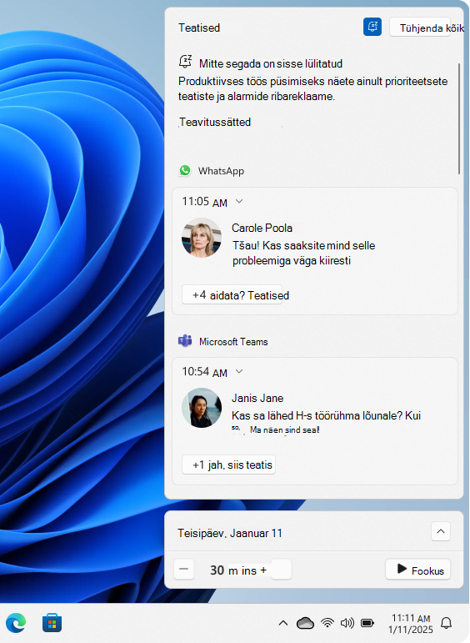Decrease focus time with the minus button
Image resolution: width=470 pixels, height=643 pixels.
[183, 569]
